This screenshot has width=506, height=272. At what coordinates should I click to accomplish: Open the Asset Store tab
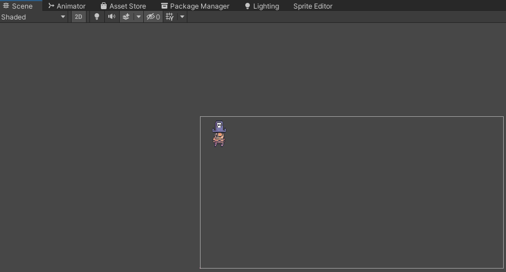click(x=123, y=6)
